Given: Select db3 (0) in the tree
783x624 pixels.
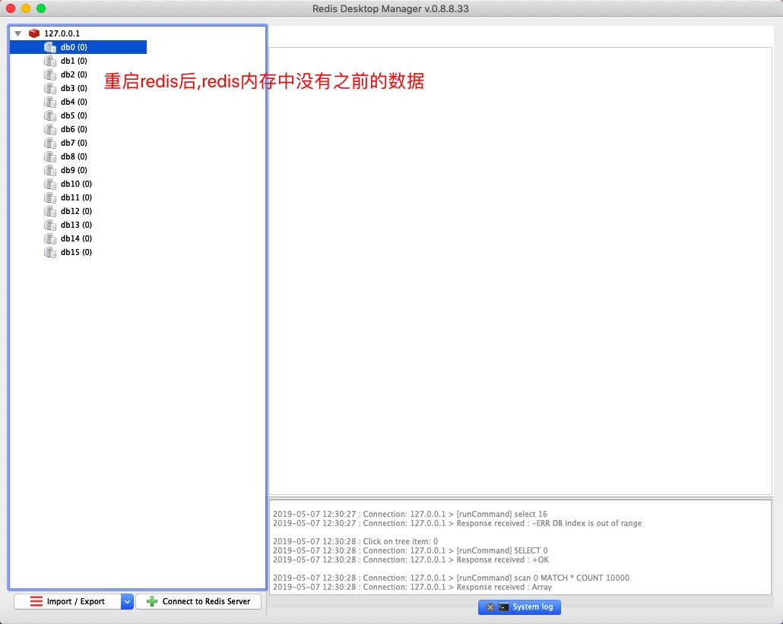Looking at the screenshot, I should click(74, 88).
